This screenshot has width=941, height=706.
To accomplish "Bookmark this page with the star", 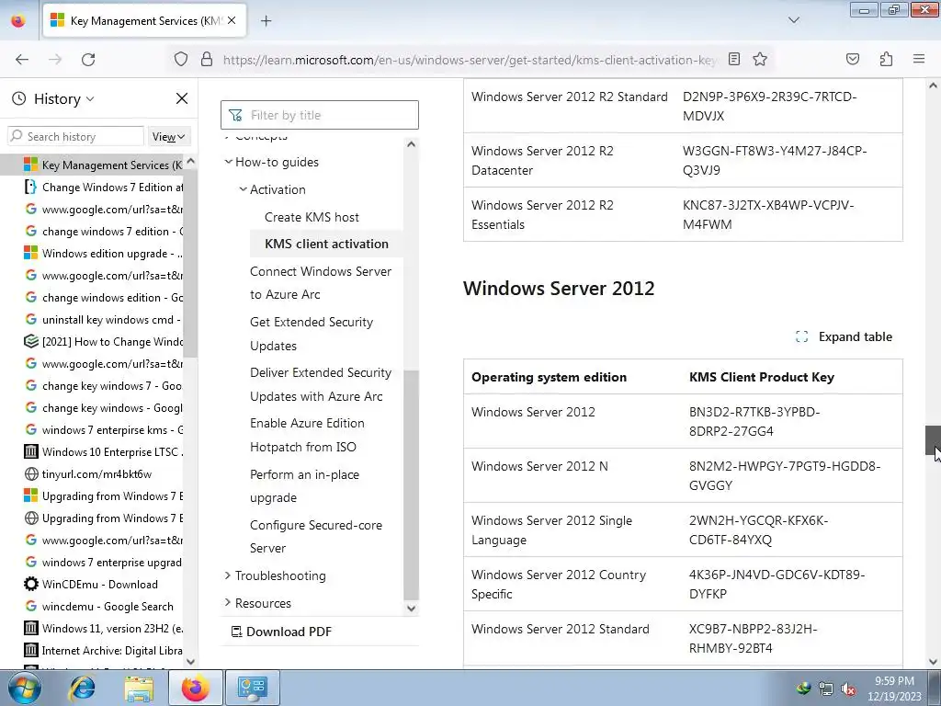I will [x=760, y=59].
